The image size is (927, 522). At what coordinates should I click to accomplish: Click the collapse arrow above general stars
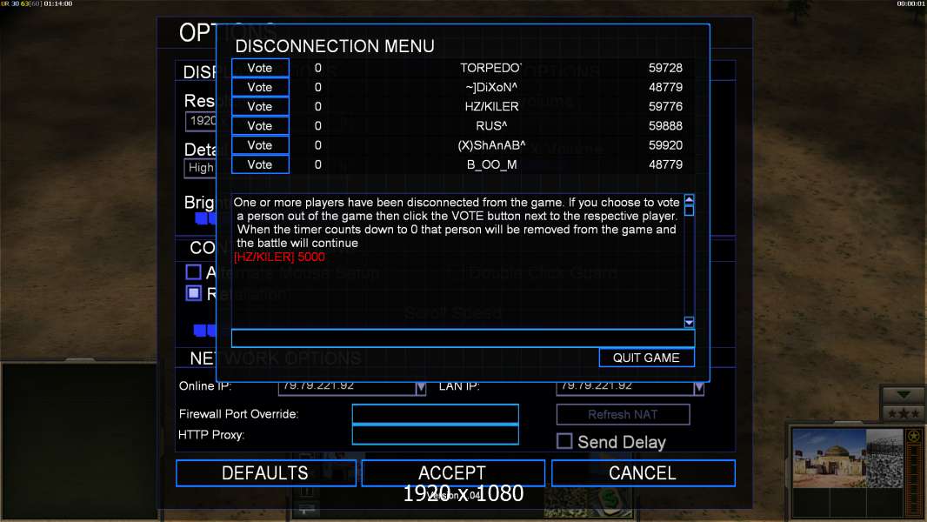tap(903, 394)
